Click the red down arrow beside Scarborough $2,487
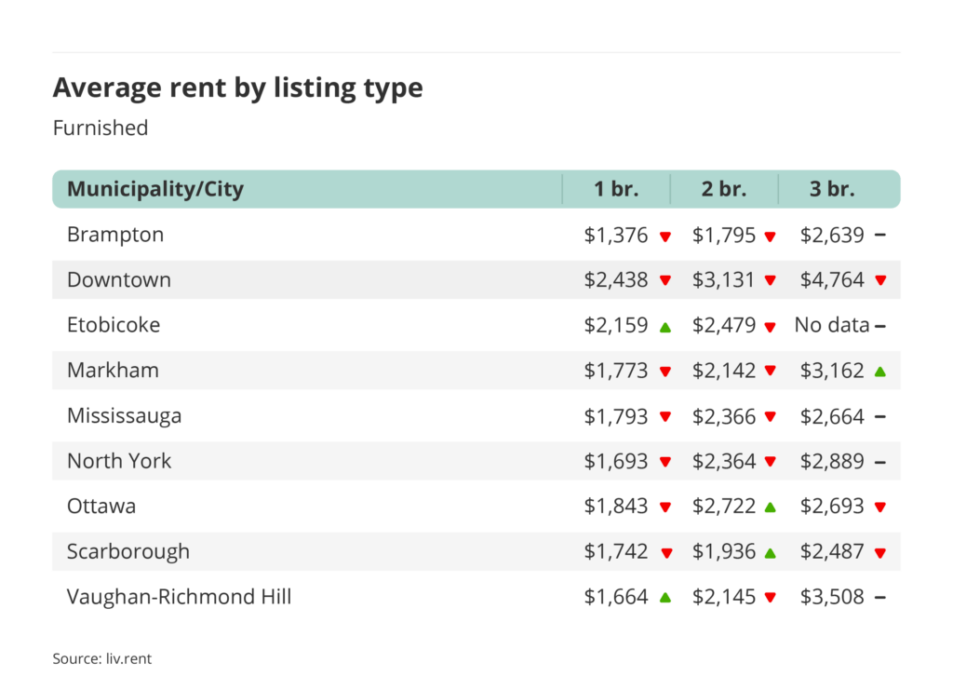The image size is (953, 690). [880, 553]
